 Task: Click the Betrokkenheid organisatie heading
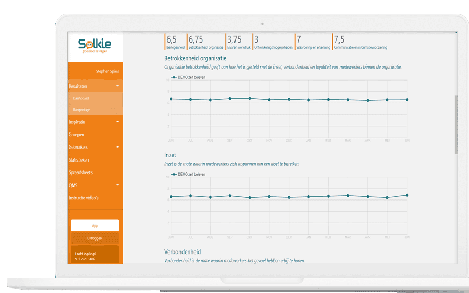(x=196, y=58)
